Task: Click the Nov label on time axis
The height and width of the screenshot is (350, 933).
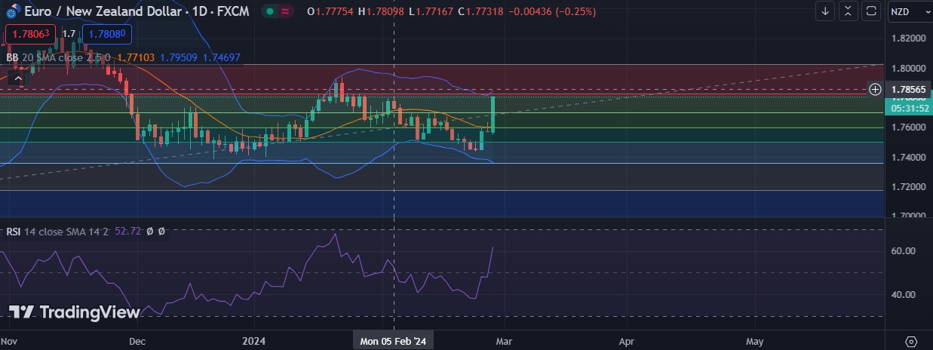Action: point(9,341)
